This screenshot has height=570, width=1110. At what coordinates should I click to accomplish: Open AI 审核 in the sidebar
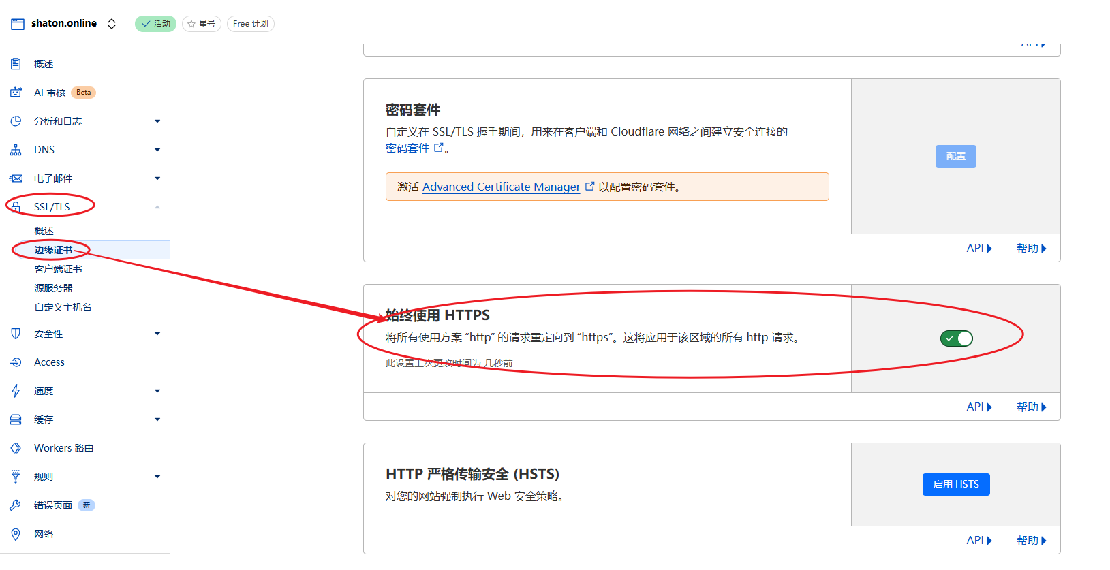[50, 93]
